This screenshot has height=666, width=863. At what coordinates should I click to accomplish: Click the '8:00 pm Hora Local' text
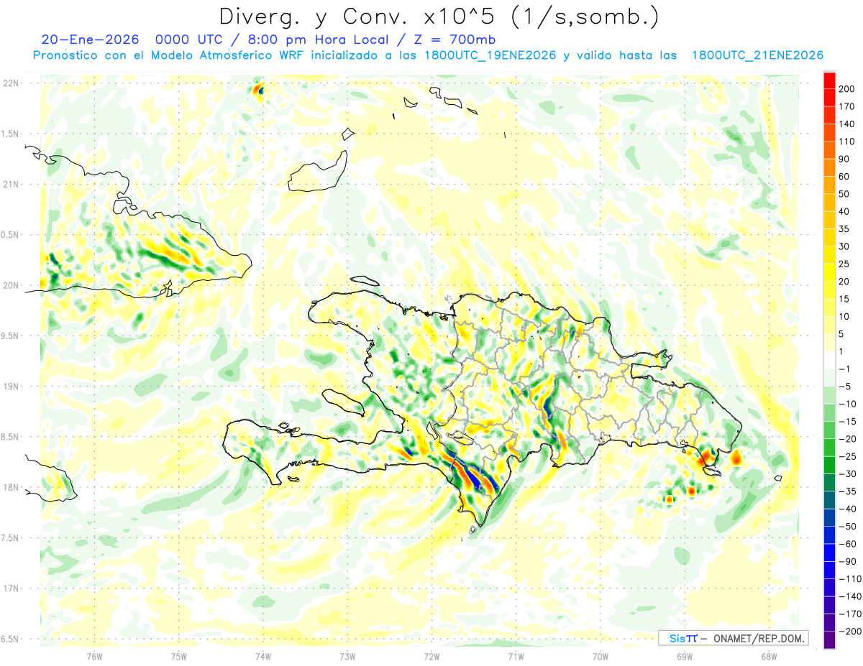point(319,40)
